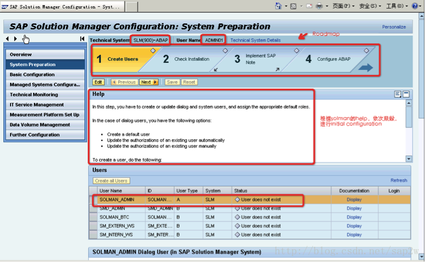Click the status diamond on Implement SAP Note step
Viewport: 425px width, 262px height.
(297, 51)
